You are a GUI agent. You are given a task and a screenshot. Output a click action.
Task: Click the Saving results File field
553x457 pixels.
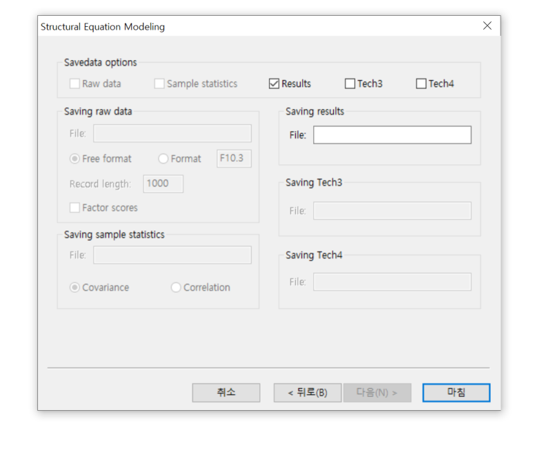(392, 135)
